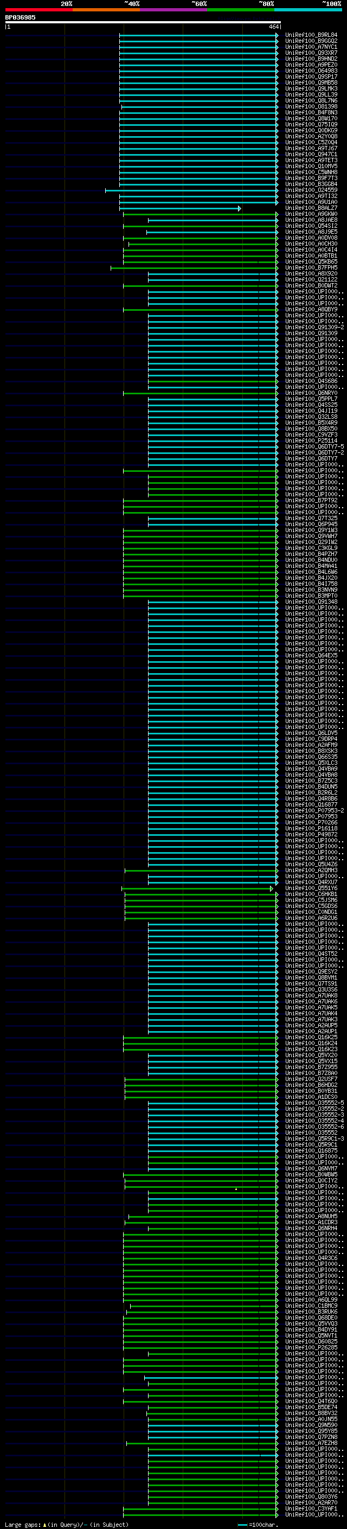This screenshot has width=347, height=1529.
Task: Click hit label UniRef100_O81398
Action: [311, 107]
